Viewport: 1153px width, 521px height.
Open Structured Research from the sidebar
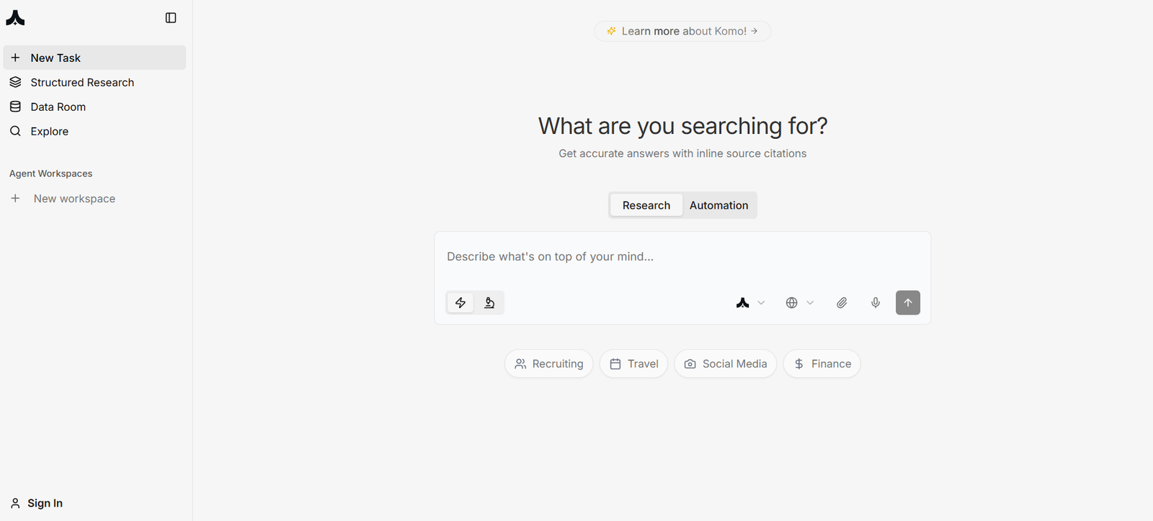[x=82, y=83]
